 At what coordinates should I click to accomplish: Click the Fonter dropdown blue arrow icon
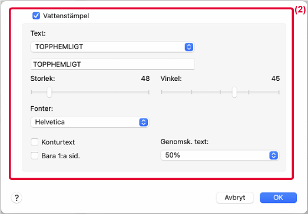(144, 123)
